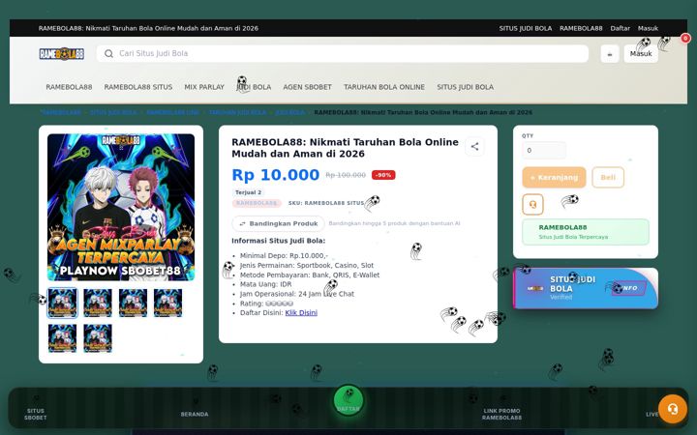This screenshot has height=435, width=697.
Task: Click the -90% discount badge
Action: pyautogui.click(x=383, y=175)
